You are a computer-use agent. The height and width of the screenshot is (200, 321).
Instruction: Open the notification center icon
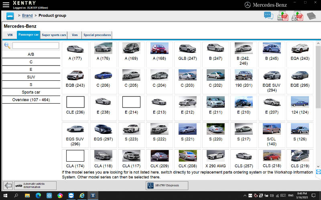pyautogui.click(x=313, y=196)
